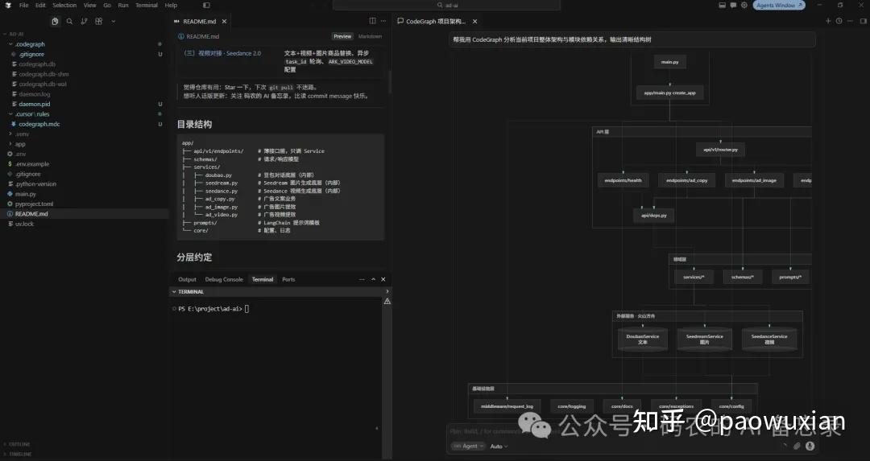The height and width of the screenshot is (461, 870).
Task: Open the chat bubble icon in title bar
Action: pos(733,5)
